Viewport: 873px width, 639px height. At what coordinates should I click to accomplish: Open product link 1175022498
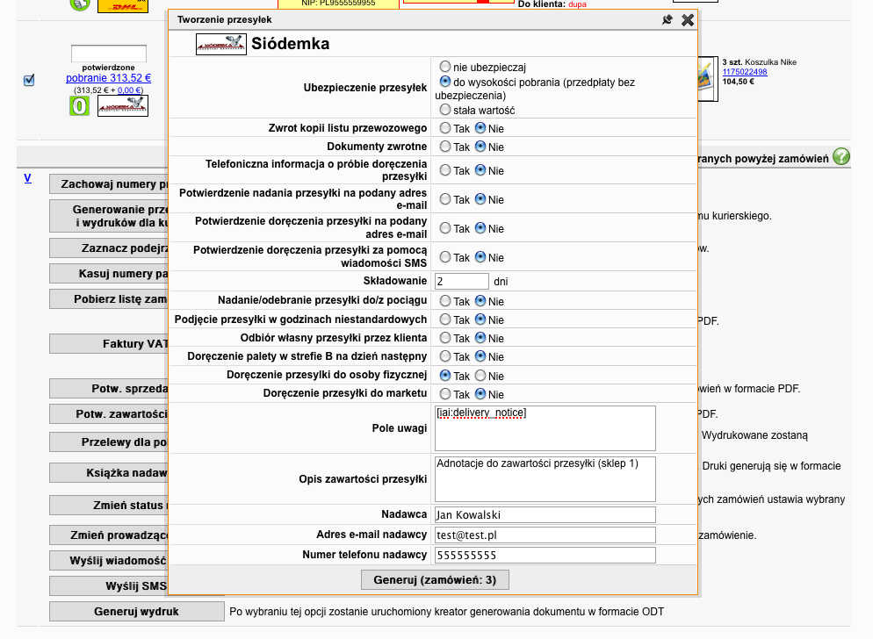click(x=745, y=72)
